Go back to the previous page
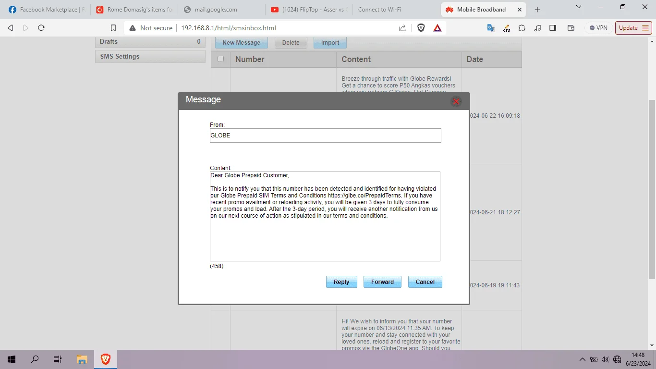656x369 pixels. click(11, 28)
